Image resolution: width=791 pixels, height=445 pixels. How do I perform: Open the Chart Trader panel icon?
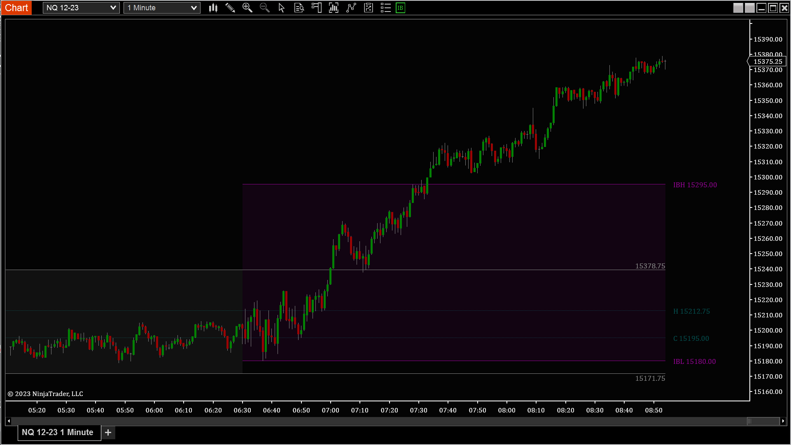click(316, 8)
